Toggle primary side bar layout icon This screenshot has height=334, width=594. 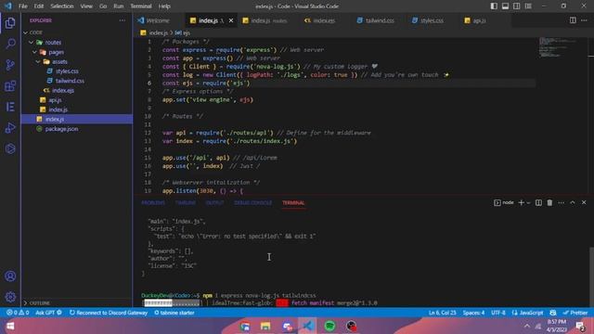[494, 6]
